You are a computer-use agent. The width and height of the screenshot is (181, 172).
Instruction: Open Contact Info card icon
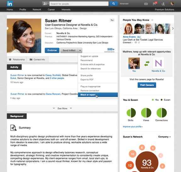(31, 60)
